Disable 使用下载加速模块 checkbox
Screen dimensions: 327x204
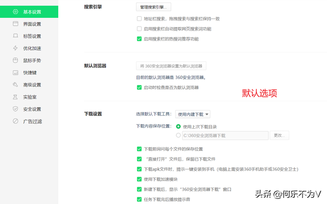139,179
